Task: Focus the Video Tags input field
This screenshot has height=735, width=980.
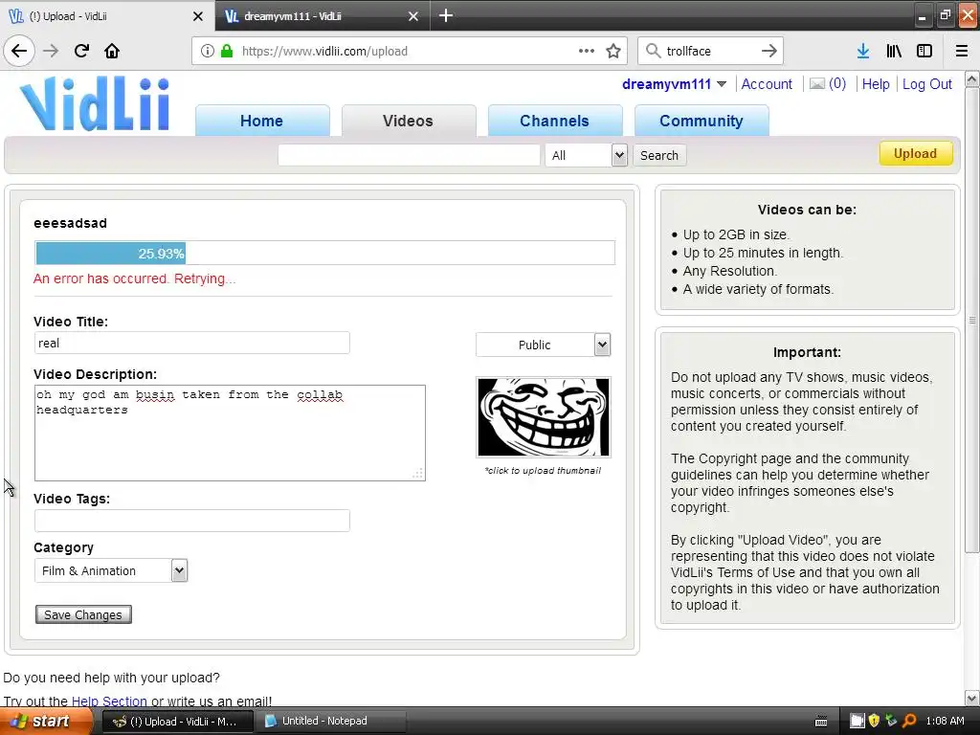Action: pyautogui.click(x=191, y=521)
